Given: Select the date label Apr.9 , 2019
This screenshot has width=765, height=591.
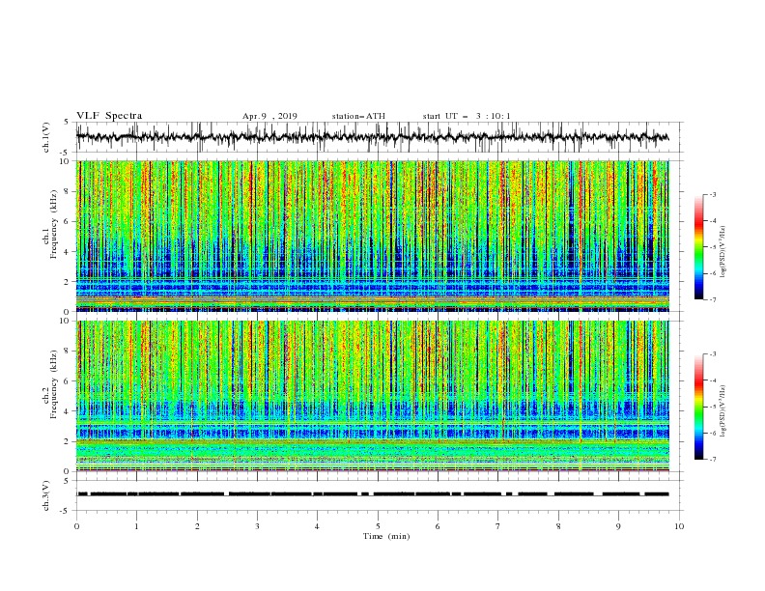Looking at the screenshot, I should [x=269, y=116].
